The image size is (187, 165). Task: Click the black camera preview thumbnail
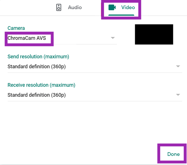[154, 34]
